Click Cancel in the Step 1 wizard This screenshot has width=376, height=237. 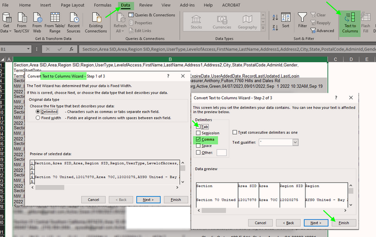(x=93, y=199)
